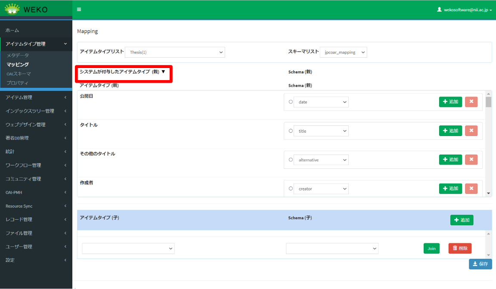The image size is (496, 289).
Task: Click the hamburger menu icon in header
Action: coord(79,9)
